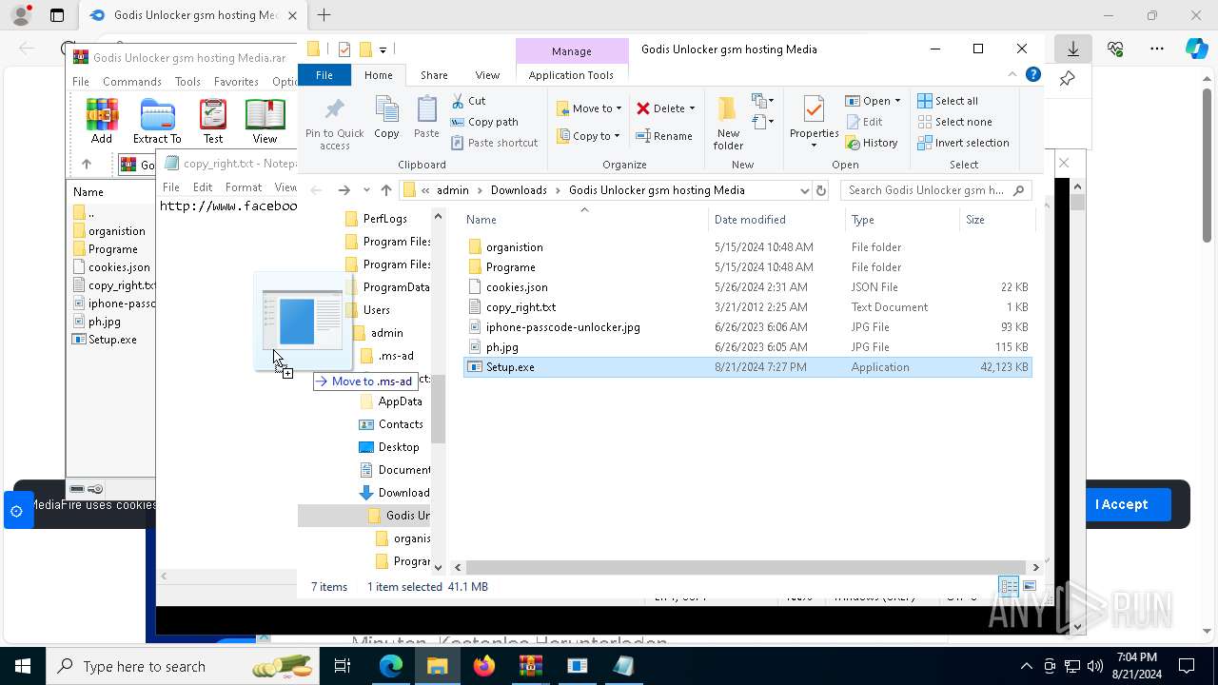
Task: Open Windows Start menu
Action: click(x=23, y=666)
